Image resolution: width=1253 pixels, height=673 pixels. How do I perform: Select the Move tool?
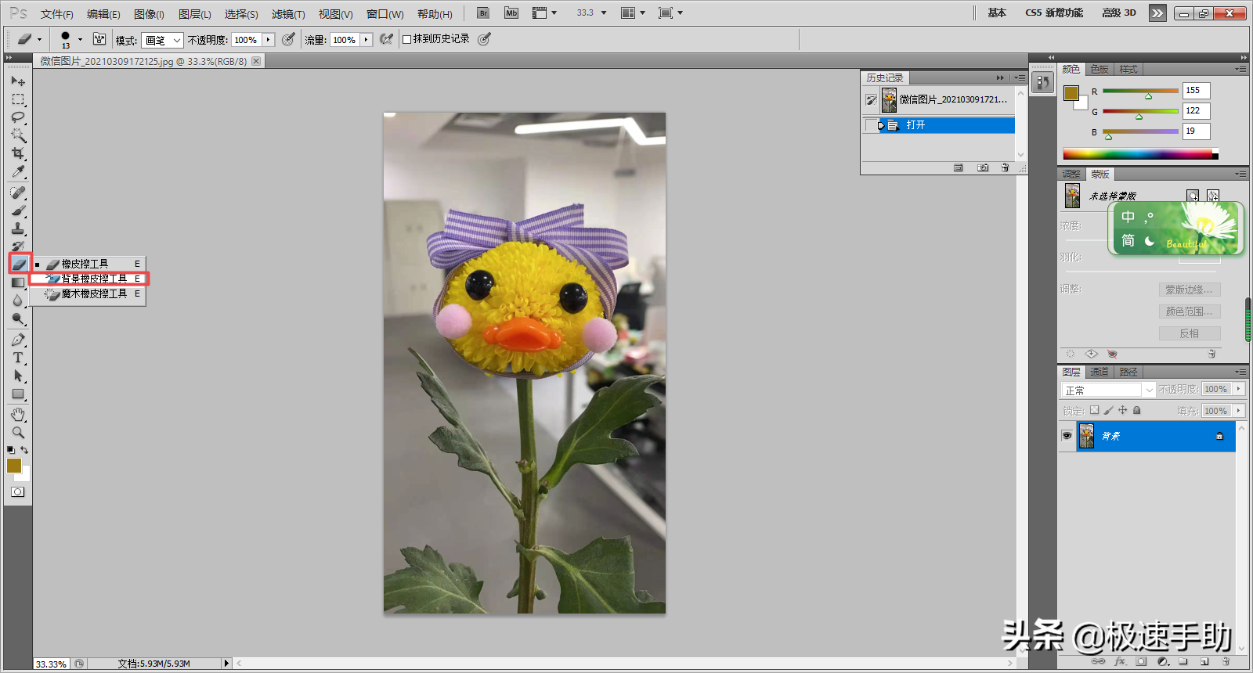18,81
